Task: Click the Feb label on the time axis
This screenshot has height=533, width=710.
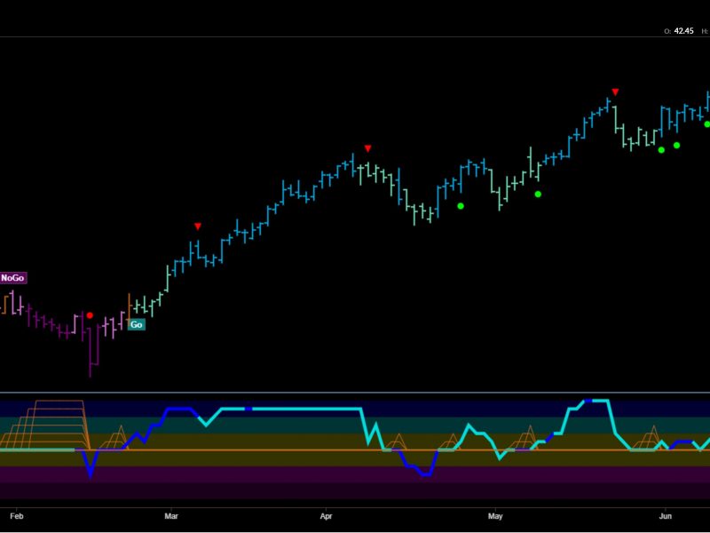Action: coord(17,516)
